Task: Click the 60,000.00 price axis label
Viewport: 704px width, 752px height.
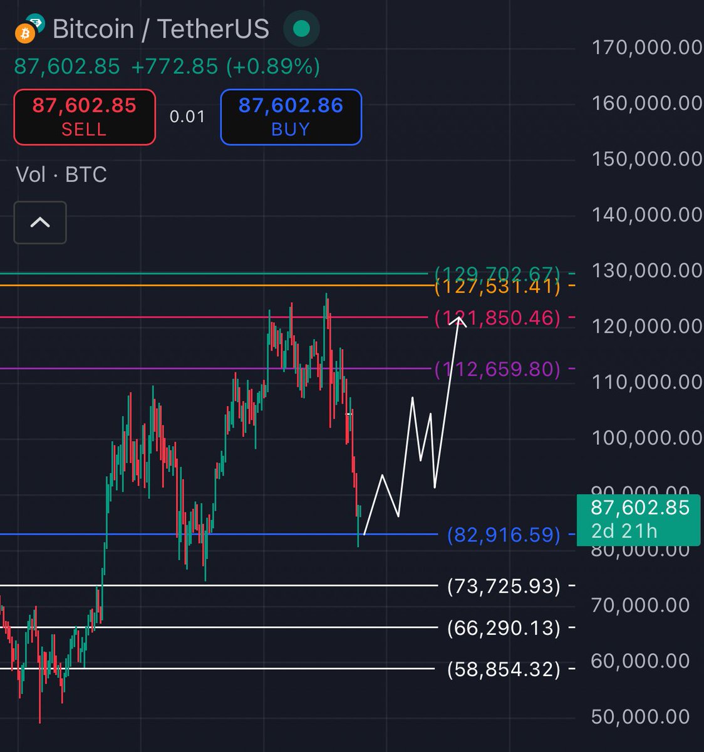Action: (x=640, y=661)
